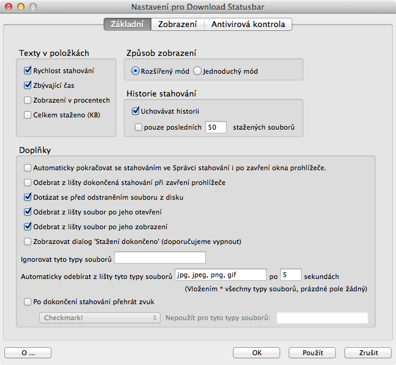Click the jpg, jpeg, png, gif field
The height and width of the screenshot is (365, 396).
(x=219, y=275)
